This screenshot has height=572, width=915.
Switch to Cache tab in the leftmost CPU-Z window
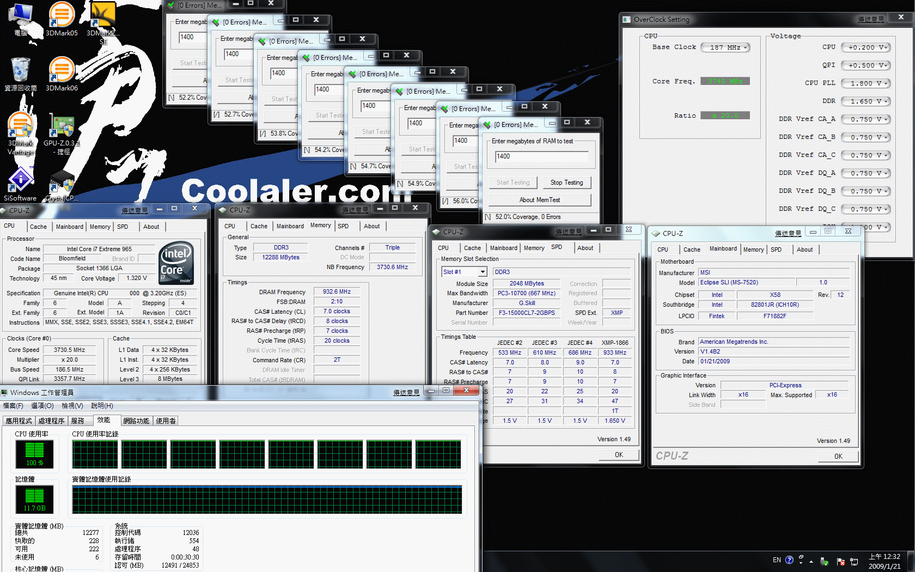pyautogui.click(x=38, y=227)
